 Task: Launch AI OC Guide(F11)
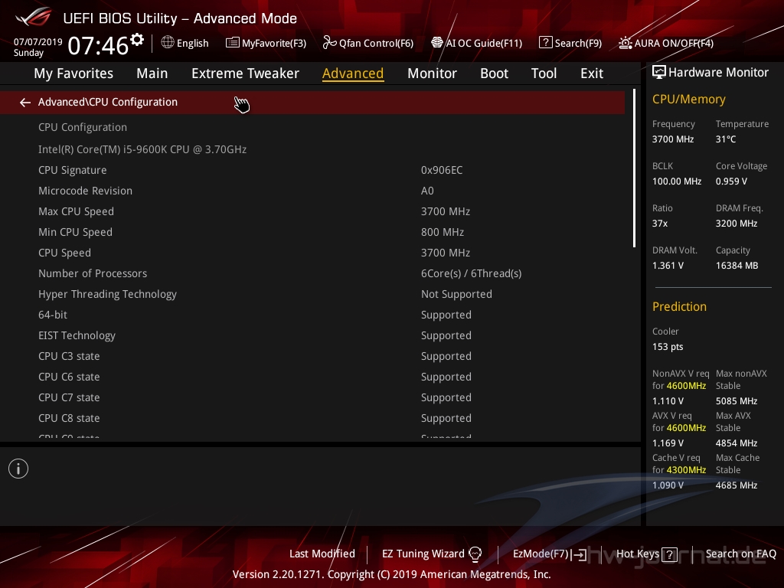click(x=476, y=43)
